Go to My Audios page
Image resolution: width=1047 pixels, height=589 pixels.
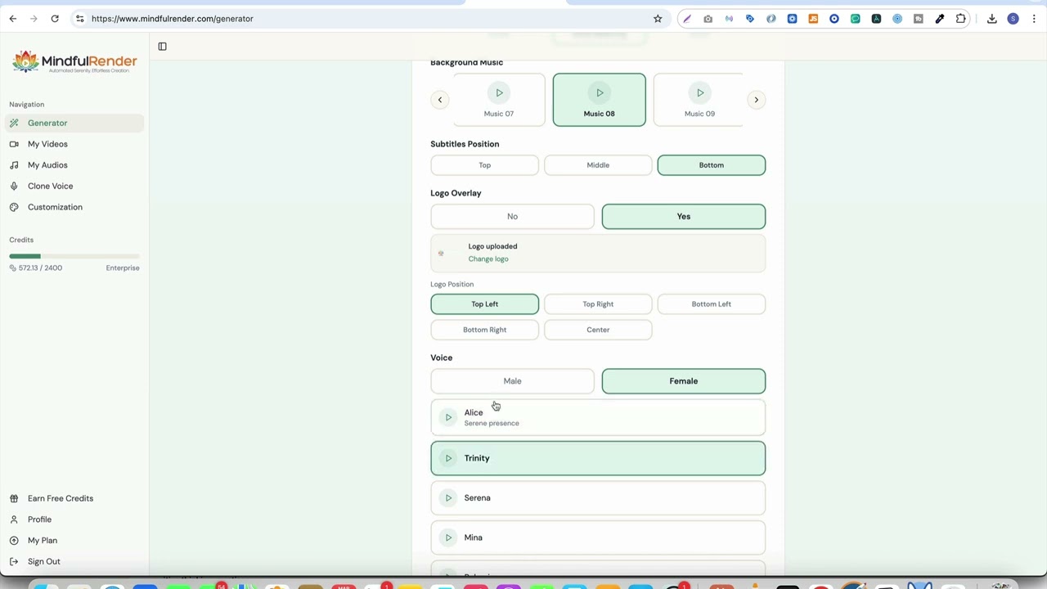(74, 165)
